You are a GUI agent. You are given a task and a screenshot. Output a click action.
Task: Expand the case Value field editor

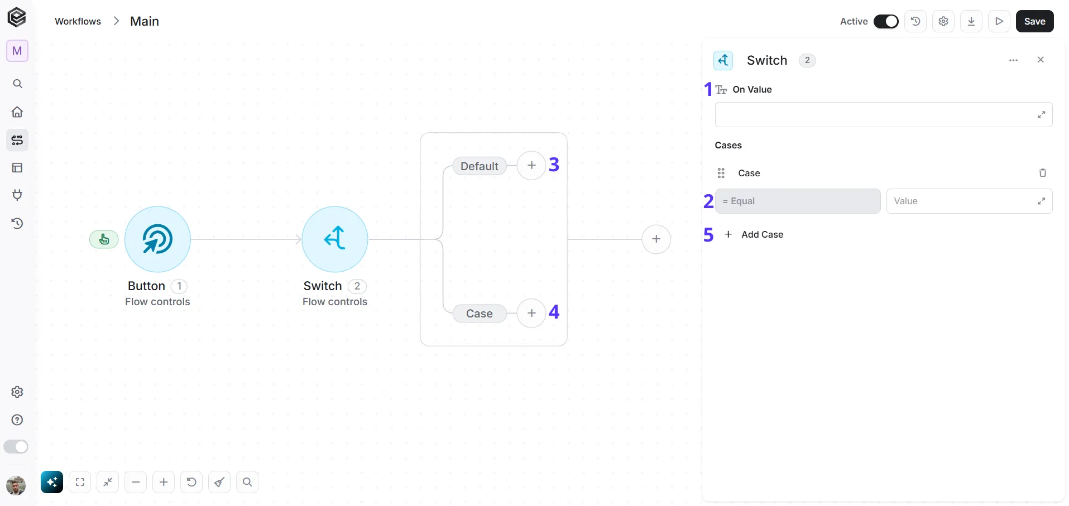coord(1041,201)
